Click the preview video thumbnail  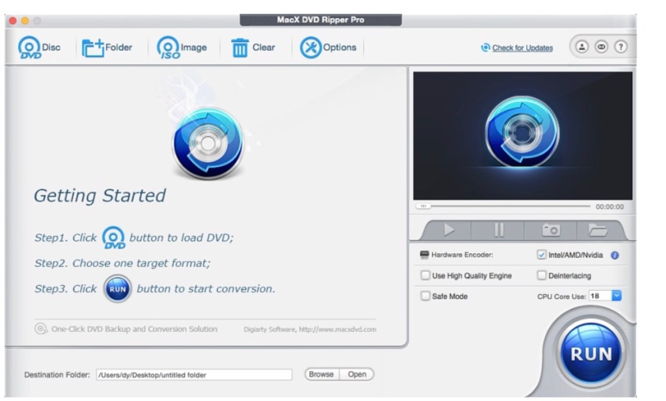[522, 135]
